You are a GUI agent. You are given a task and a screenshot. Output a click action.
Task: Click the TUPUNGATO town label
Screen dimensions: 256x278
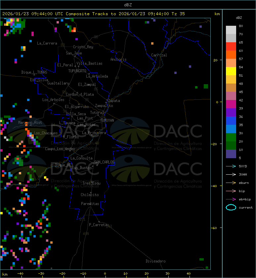pyautogui.click(x=77, y=71)
